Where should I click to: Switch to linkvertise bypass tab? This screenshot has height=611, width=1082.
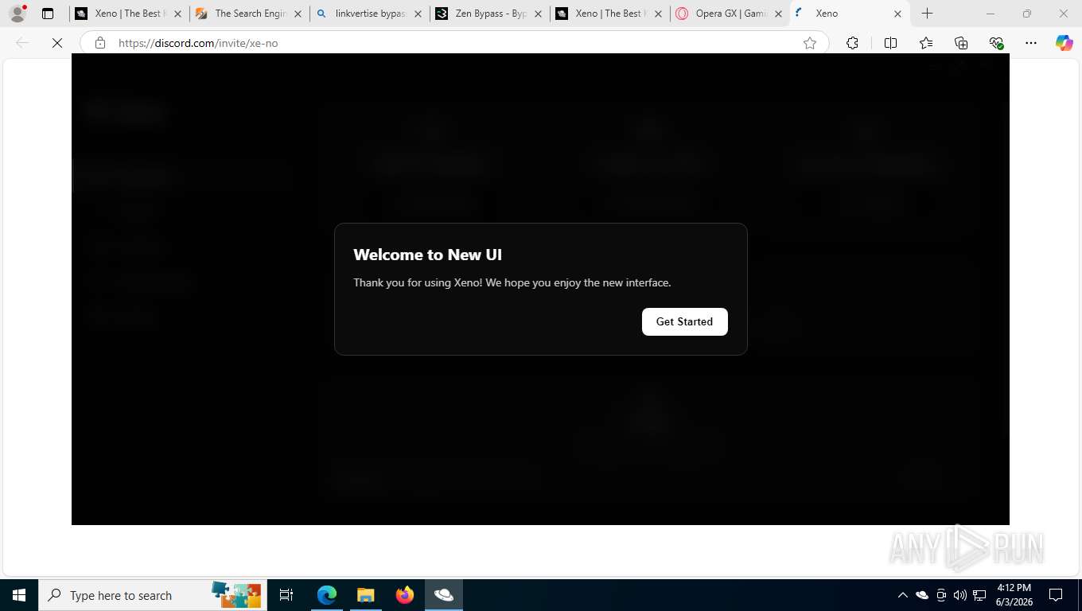click(x=370, y=14)
